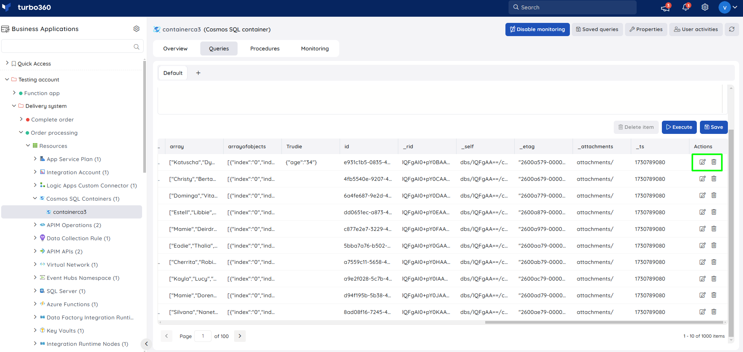The height and width of the screenshot is (352, 743).
Task: Expand the Function app node
Action: [x=14, y=93]
